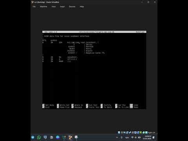Viewport: 188px width, 141px height.
Task: Open the Wi-Fi network tray icon
Action: [132, 137]
